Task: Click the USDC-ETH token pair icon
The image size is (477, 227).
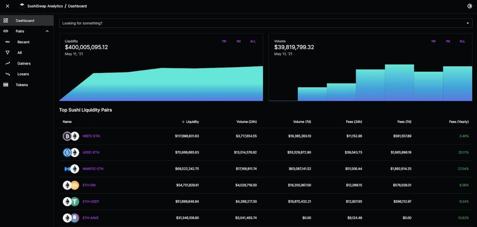Action: tap(70, 152)
